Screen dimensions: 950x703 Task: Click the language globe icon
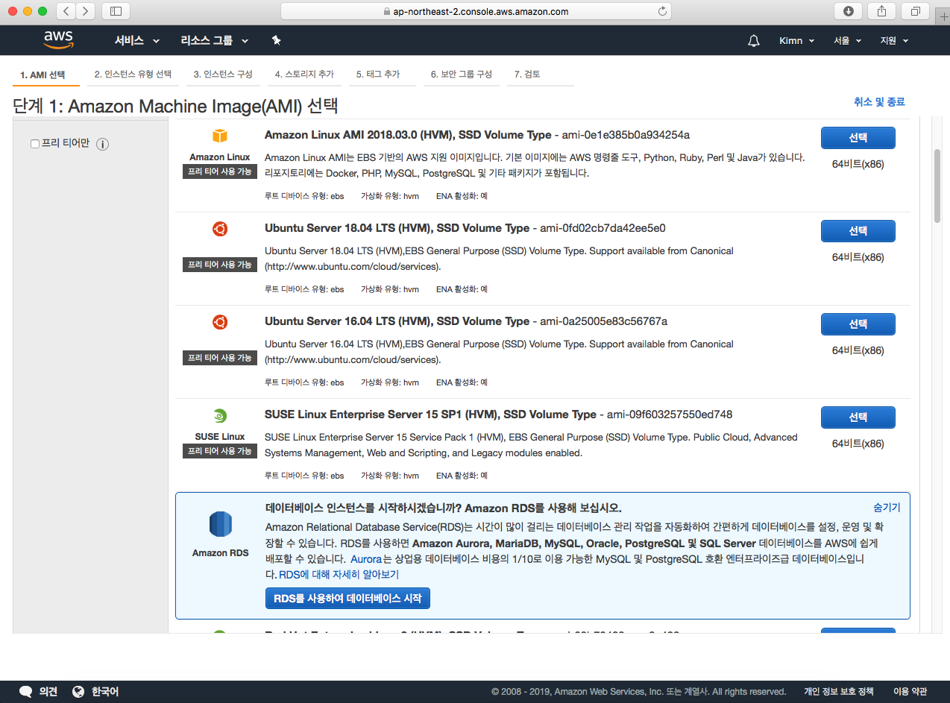[x=78, y=691]
